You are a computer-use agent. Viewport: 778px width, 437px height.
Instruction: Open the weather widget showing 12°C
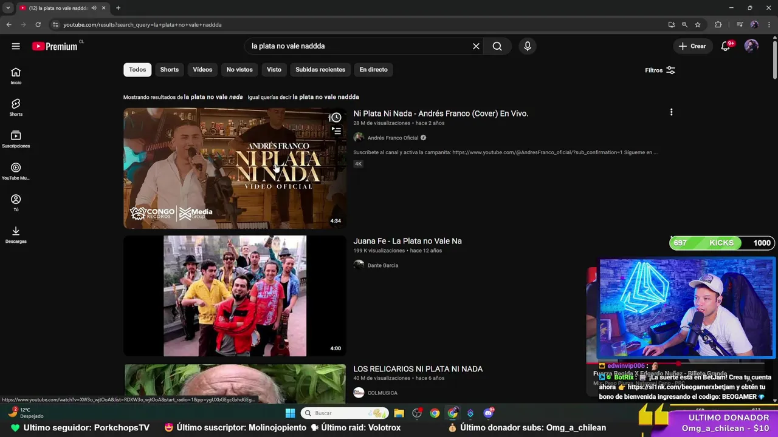(x=26, y=413)
